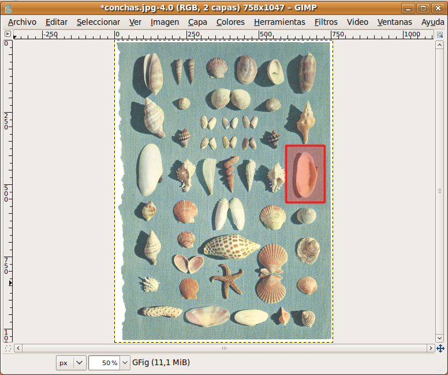Click the GIMP window icon in title bar
Screen dimensions: 448x375
[x=8, y=8]
